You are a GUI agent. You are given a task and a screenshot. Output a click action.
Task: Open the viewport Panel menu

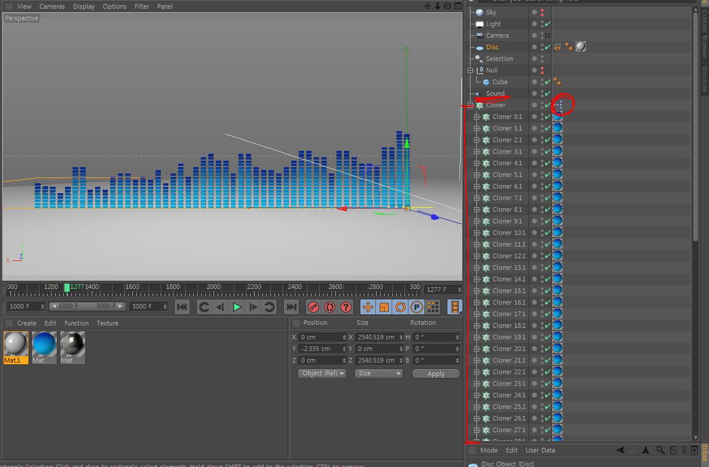pos(165,6)
